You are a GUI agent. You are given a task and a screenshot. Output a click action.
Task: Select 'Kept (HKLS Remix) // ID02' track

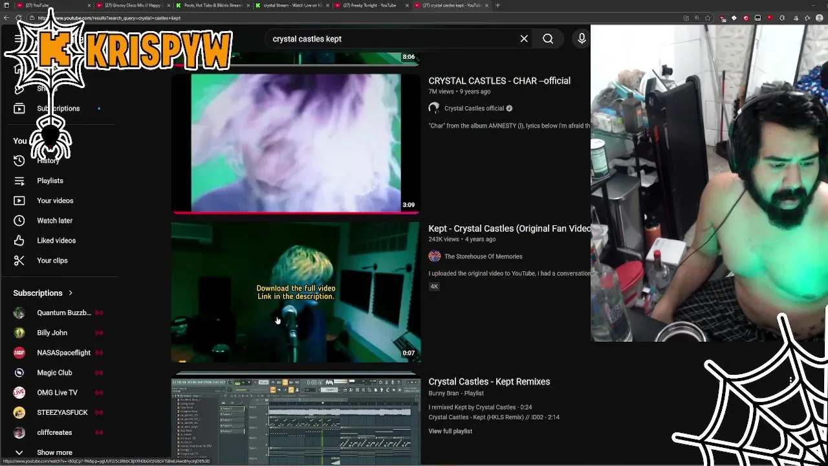pos(494,417)
